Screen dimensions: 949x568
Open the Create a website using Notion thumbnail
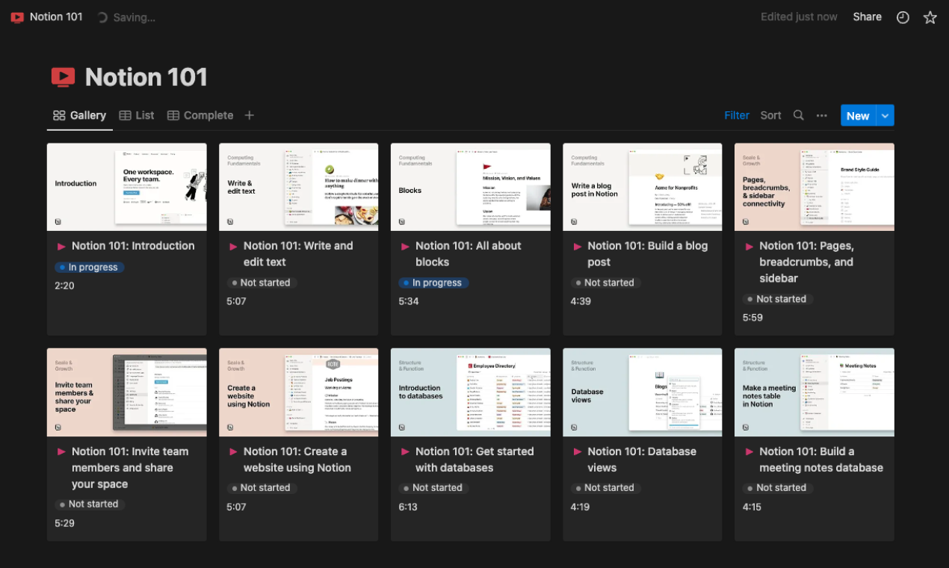click(299, 392)
